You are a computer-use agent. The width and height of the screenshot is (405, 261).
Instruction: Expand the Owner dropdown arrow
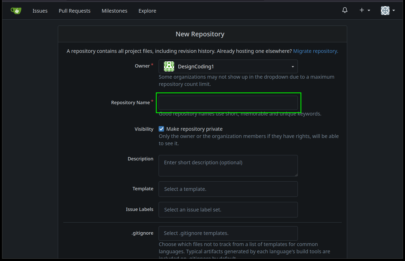click(293, 67)
